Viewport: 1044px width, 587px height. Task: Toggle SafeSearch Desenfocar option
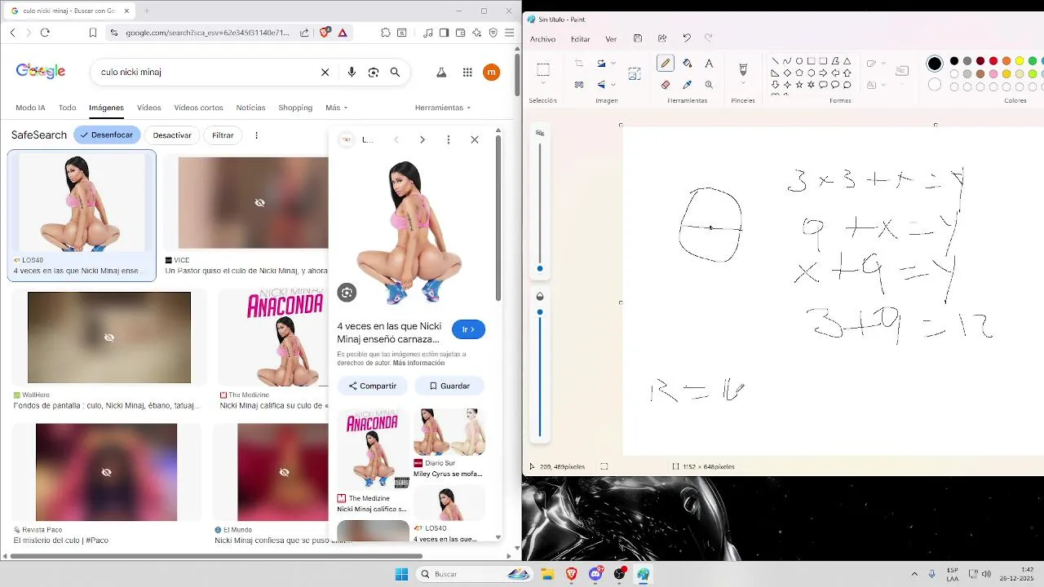pos(107,135)
